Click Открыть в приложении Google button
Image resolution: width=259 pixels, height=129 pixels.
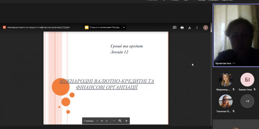tap(103, 27)
